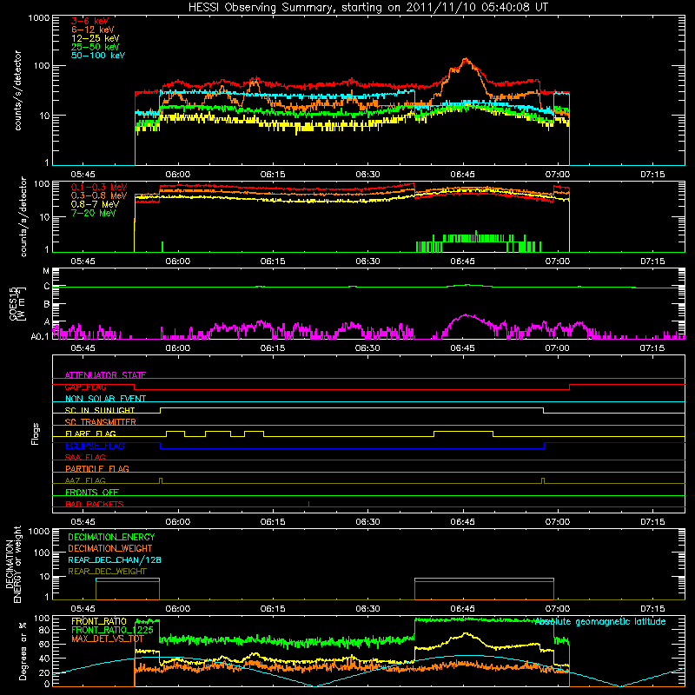Click the DECIMATION_ENERGY legend label
Image resolution: width=695 pixels, height=695 pixels.
tap(111, 537)
